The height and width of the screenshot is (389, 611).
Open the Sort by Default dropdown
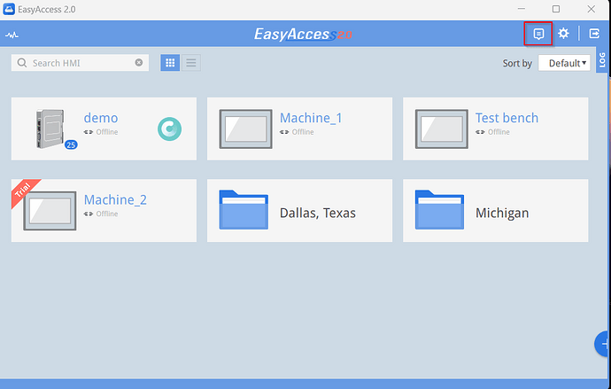(564, 63)
